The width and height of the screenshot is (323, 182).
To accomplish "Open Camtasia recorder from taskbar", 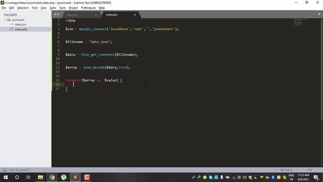I will coord(87,177).
